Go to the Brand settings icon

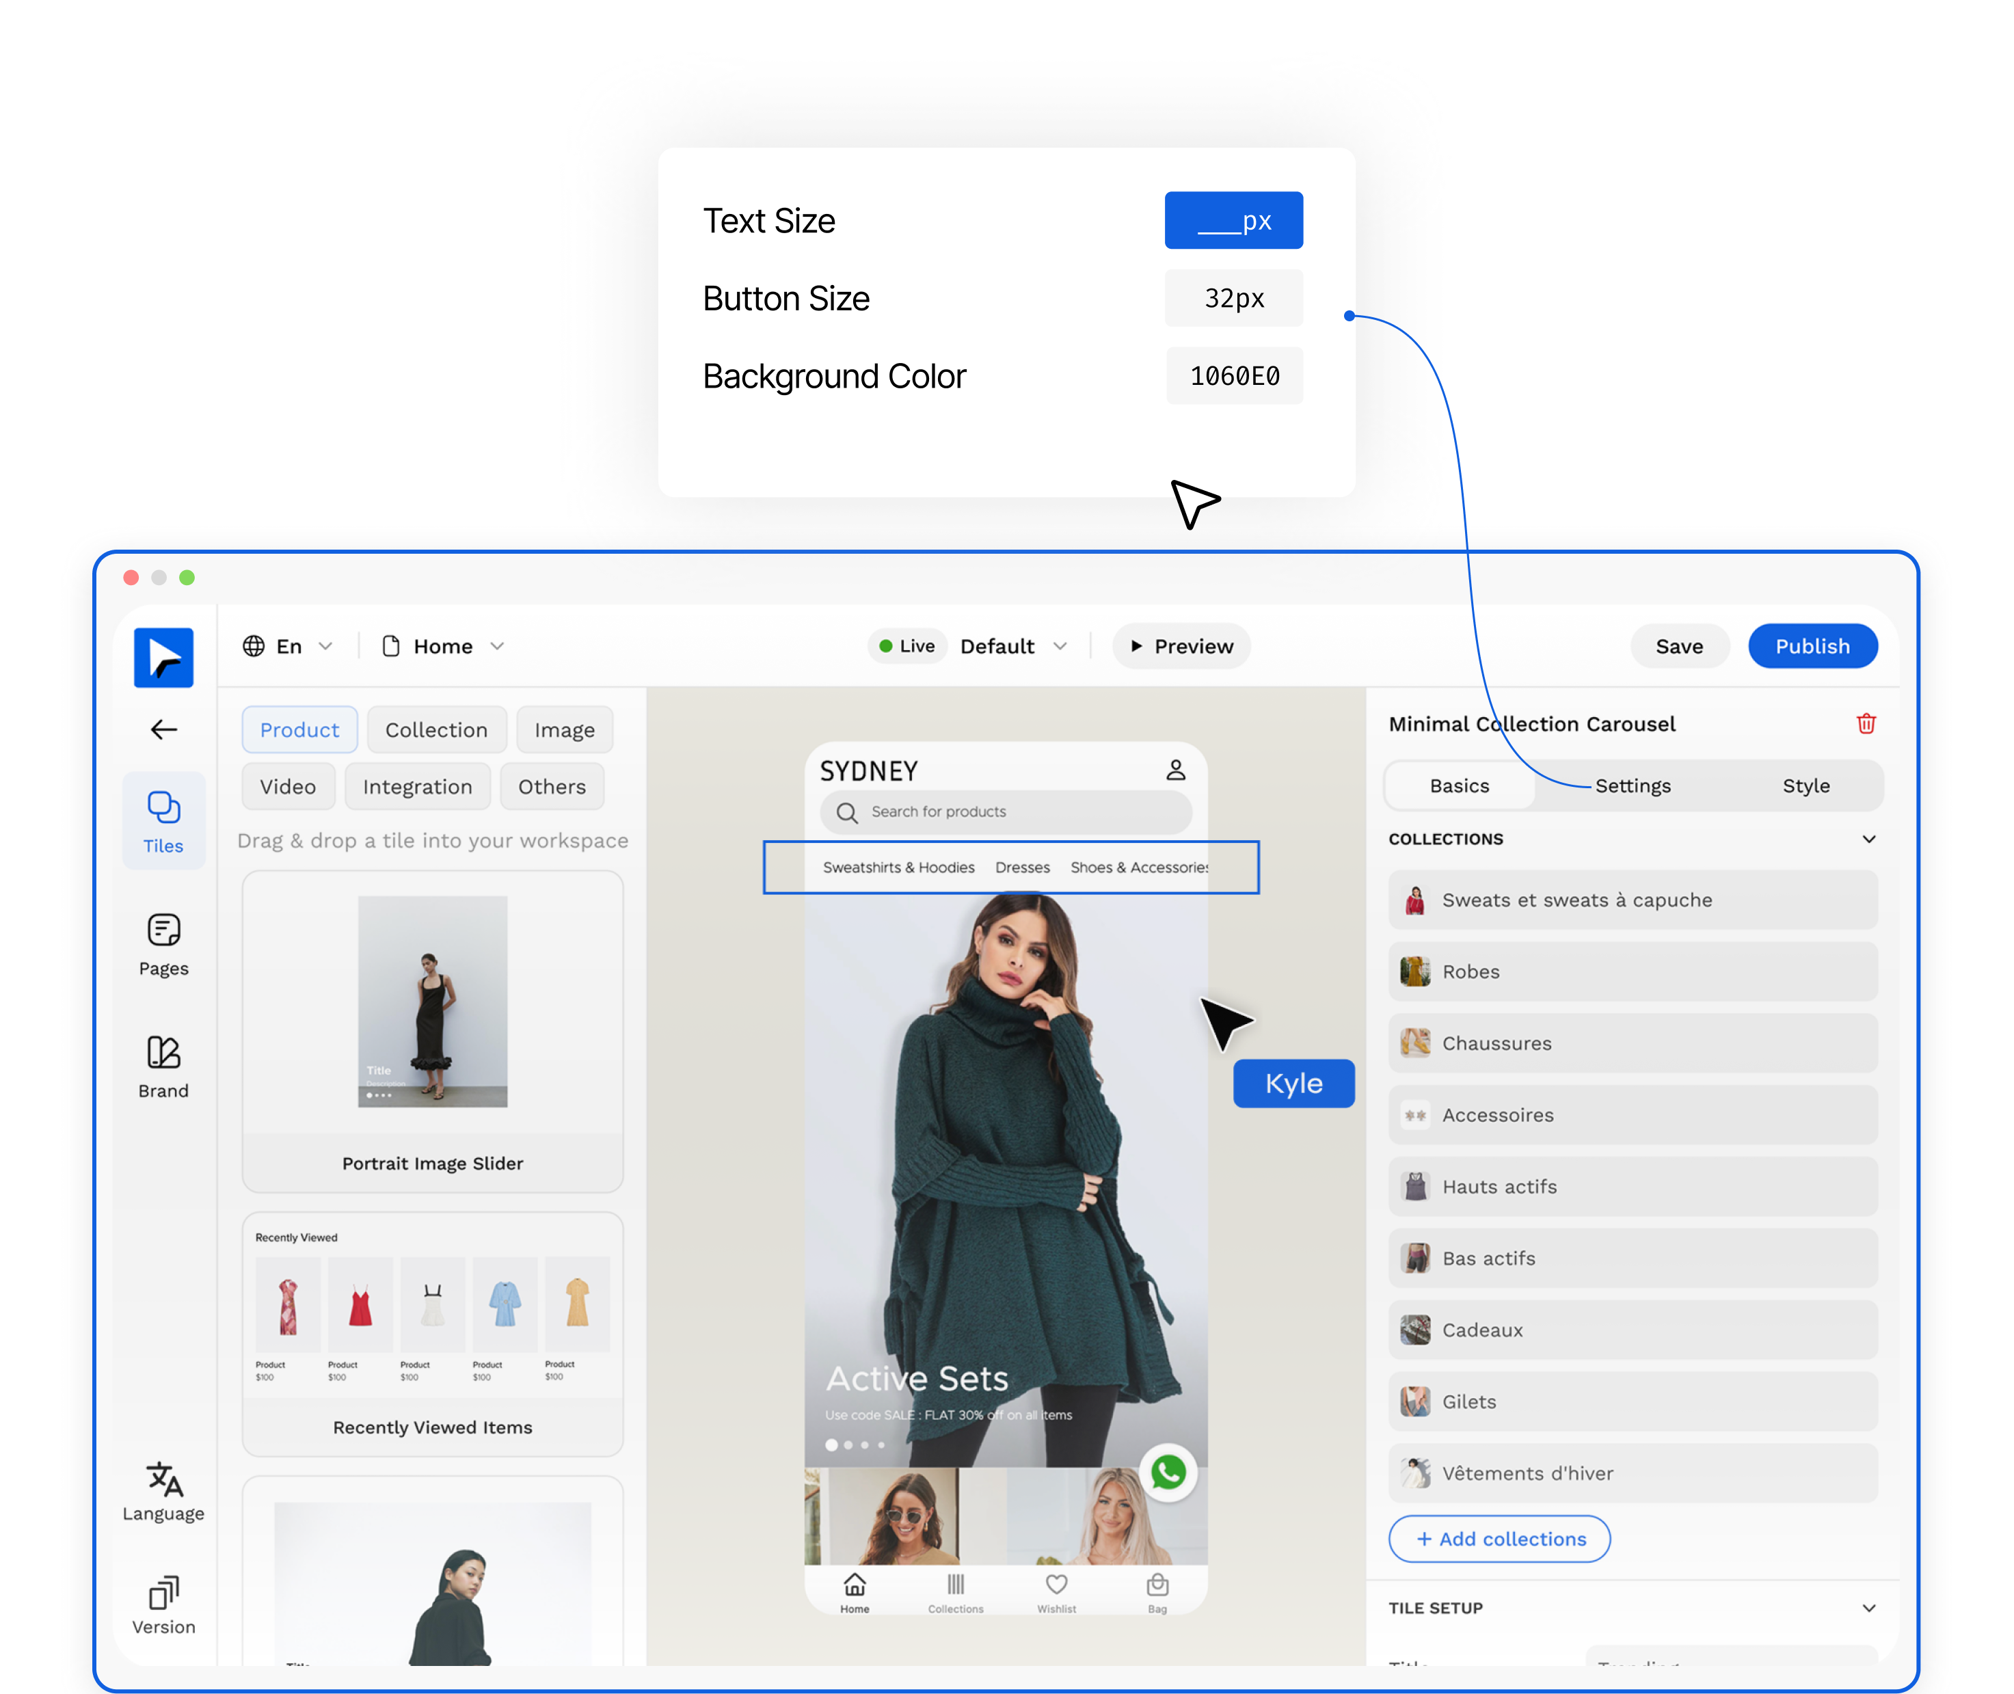[163, 1066]
